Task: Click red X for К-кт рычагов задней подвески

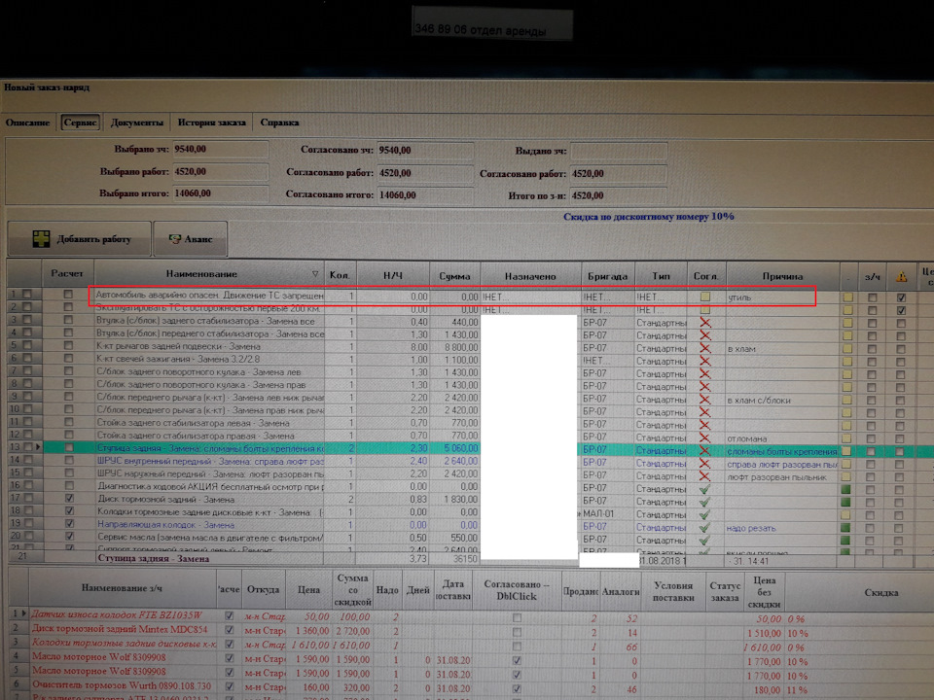Action: (705, 348)
